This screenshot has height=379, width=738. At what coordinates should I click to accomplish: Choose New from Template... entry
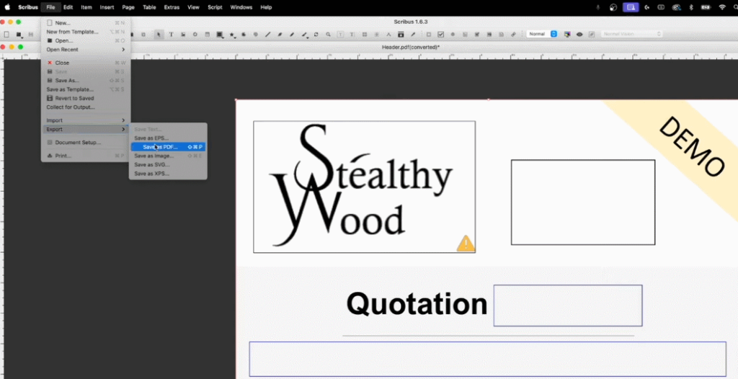pyautogui.click(x=85, y=32)
